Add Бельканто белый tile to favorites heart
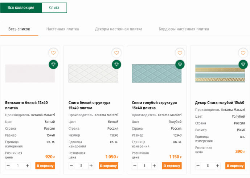This screenshot has height=178, width=250. pyautogui.click(x=53, y=53)
